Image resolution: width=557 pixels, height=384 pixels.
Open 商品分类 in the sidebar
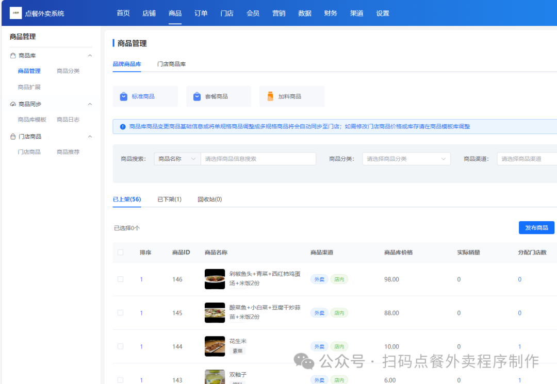click(x=68, y=71)
